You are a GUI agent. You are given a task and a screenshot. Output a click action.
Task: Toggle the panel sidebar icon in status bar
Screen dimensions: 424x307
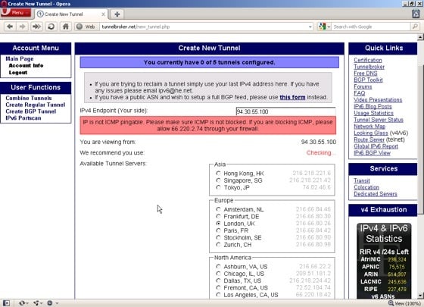coord(7,303)
